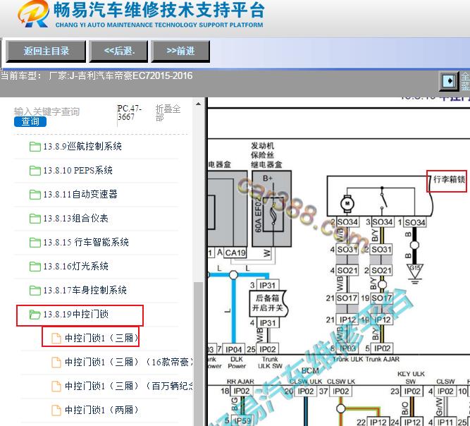Viewport: 470px width, 426px height.
Task: Click the Trunk ULK SW label
Action: click(x=270, y=363)
